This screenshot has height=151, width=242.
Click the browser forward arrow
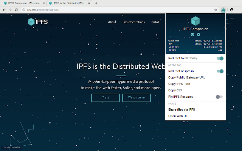(x=10, y=10)
